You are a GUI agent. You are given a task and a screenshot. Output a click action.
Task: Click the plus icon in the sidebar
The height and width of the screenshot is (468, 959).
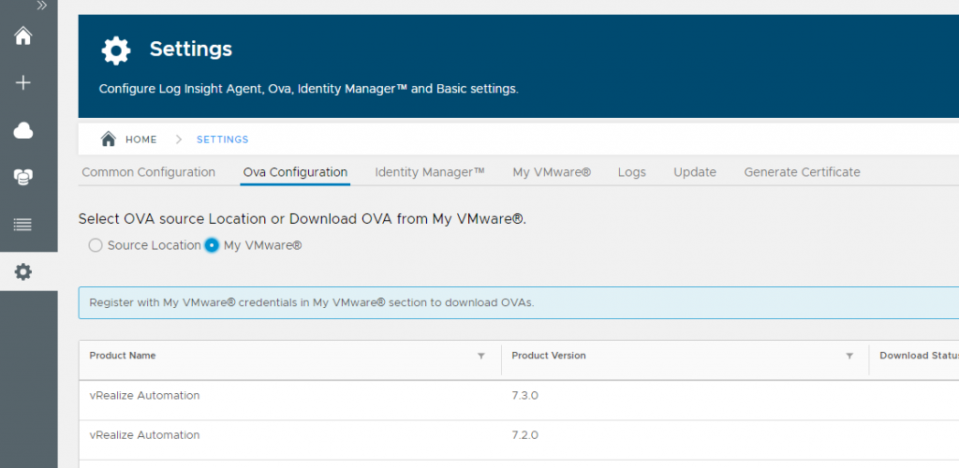click(x=23, y=82)
